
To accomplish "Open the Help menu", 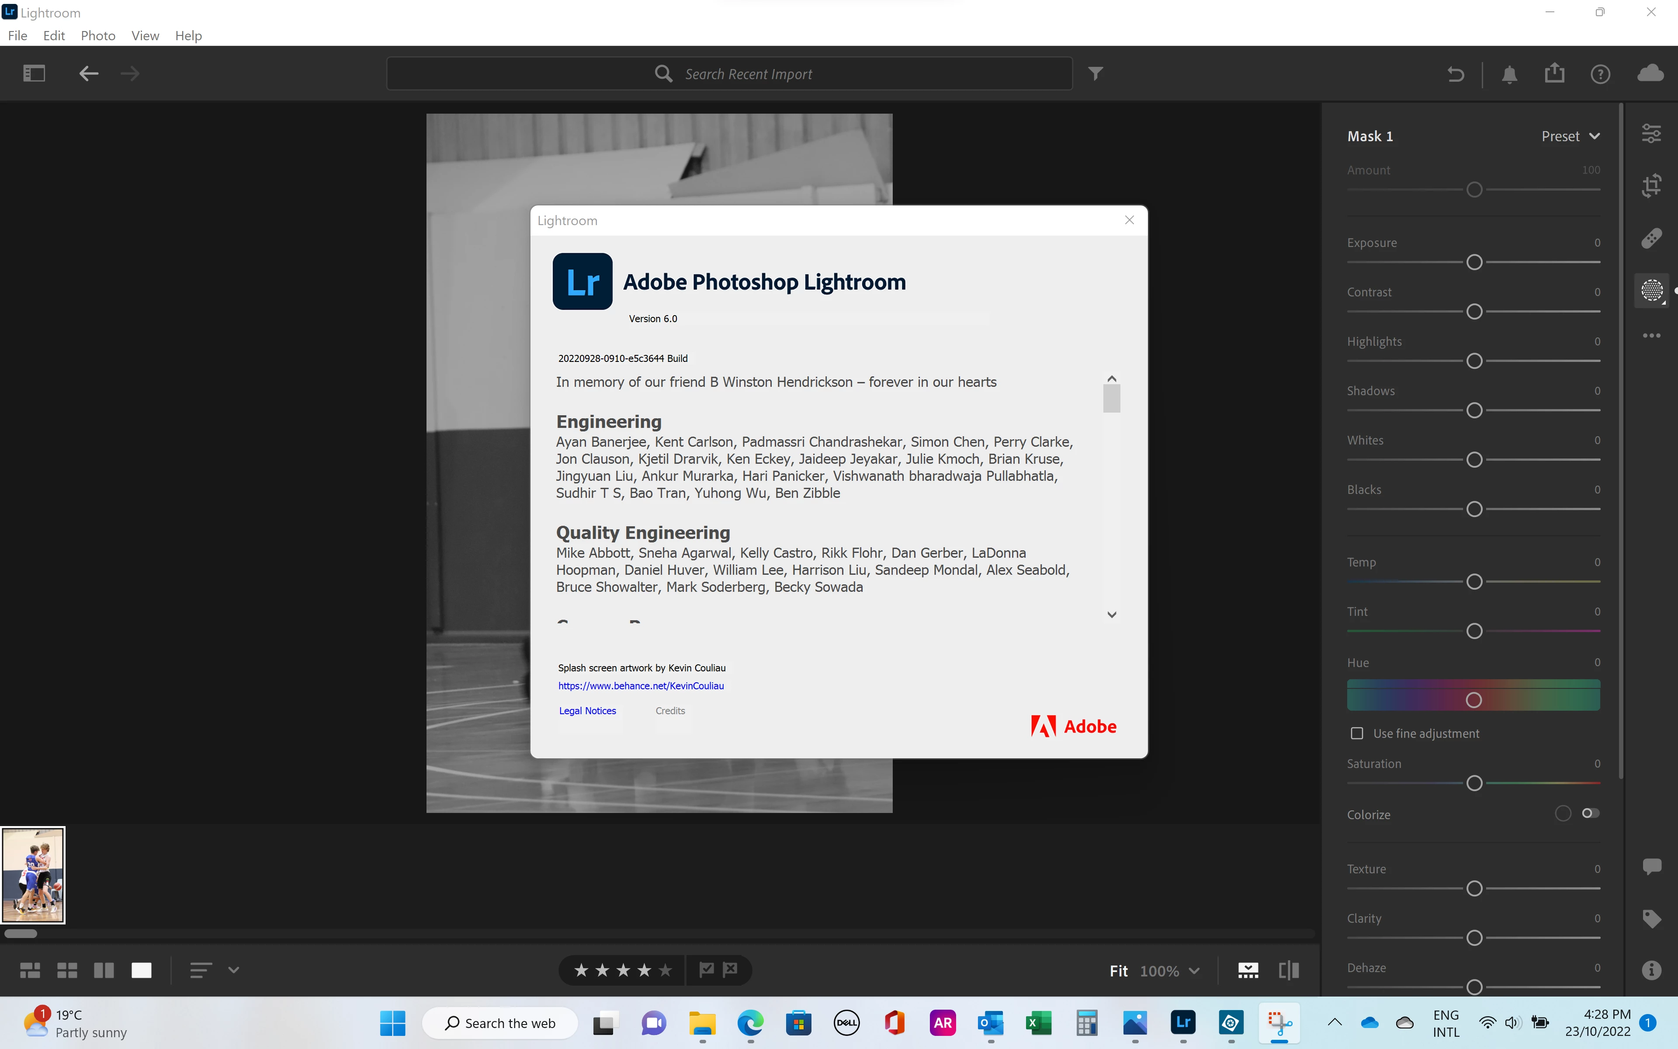I will (x=188, y=35).
